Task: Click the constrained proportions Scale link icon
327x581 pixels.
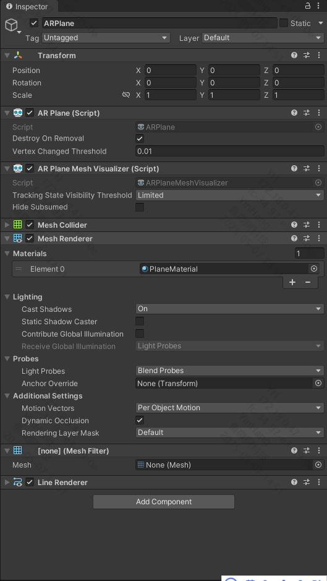Action: pyautogui.click(x=126, y=95)
